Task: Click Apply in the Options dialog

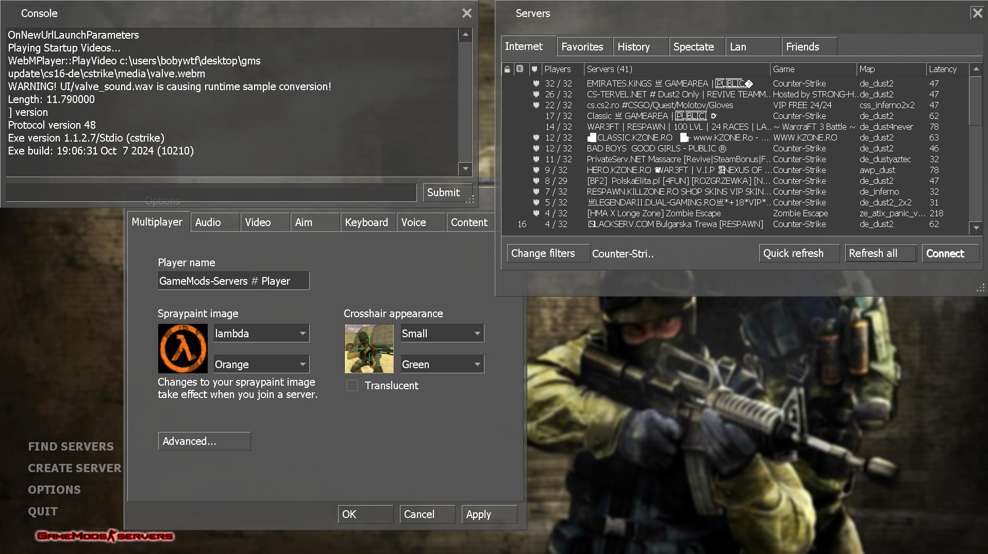Action: click(489, 514)
